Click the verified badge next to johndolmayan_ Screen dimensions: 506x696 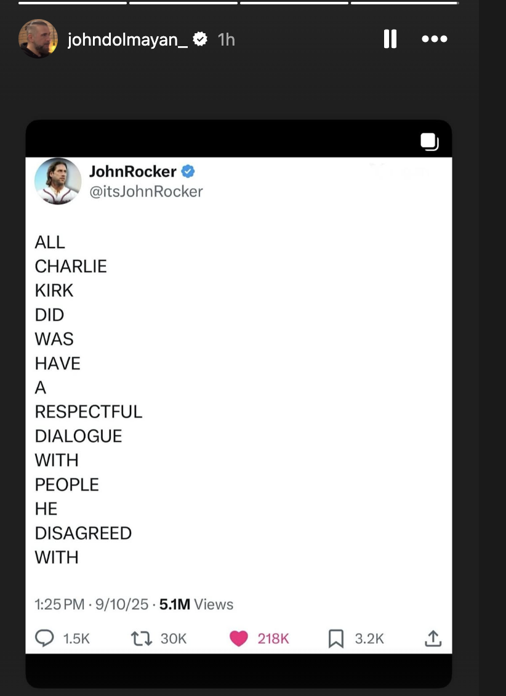[x=201, y=39]
